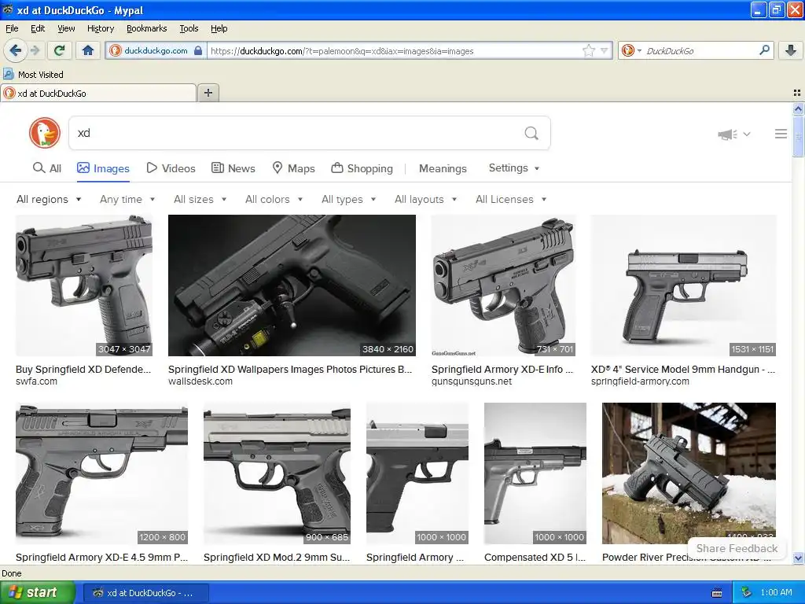This screenshot has width=805, height=604.
Task: Select the 'xd at DuckDuckGo' browser tab
Action: [x=98, y=93]
